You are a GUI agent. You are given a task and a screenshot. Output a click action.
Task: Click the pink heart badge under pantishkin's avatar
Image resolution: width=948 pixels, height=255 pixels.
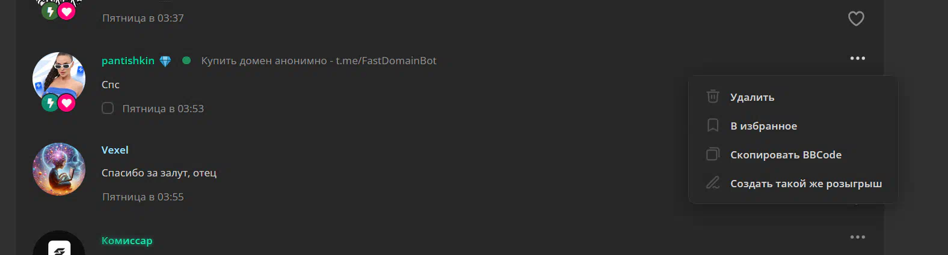(x=67, y=103)
